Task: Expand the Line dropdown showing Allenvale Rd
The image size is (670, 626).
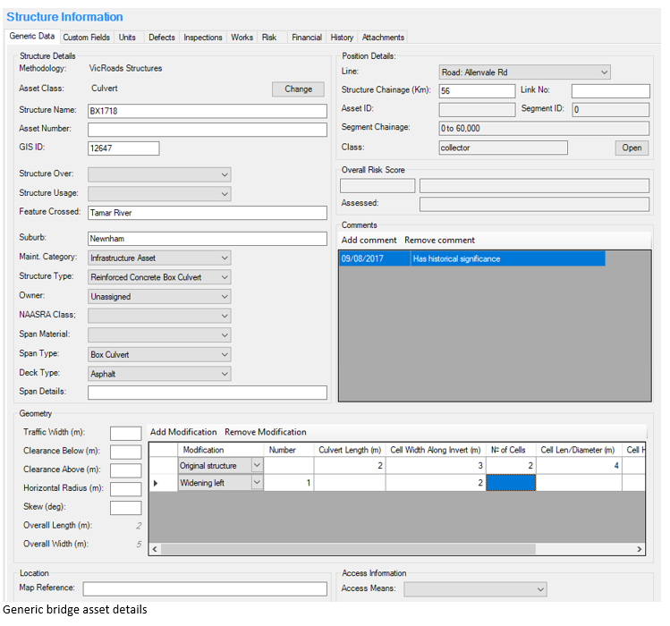Action: [605, 72]
